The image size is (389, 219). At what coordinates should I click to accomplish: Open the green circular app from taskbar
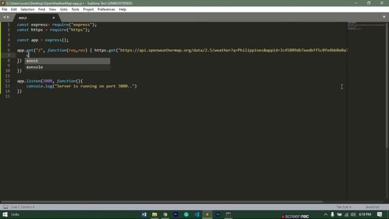(187, 215)
